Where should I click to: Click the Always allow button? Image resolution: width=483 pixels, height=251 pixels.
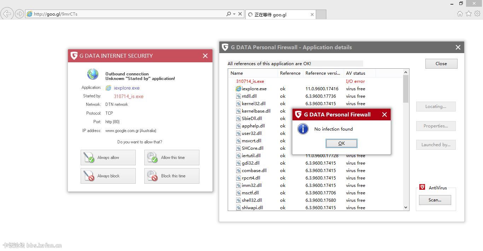click(108, 158)
